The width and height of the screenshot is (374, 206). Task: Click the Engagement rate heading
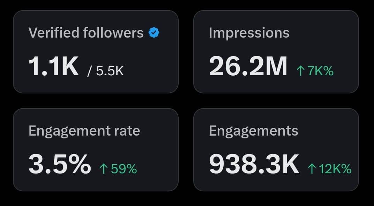coord(84,131)
